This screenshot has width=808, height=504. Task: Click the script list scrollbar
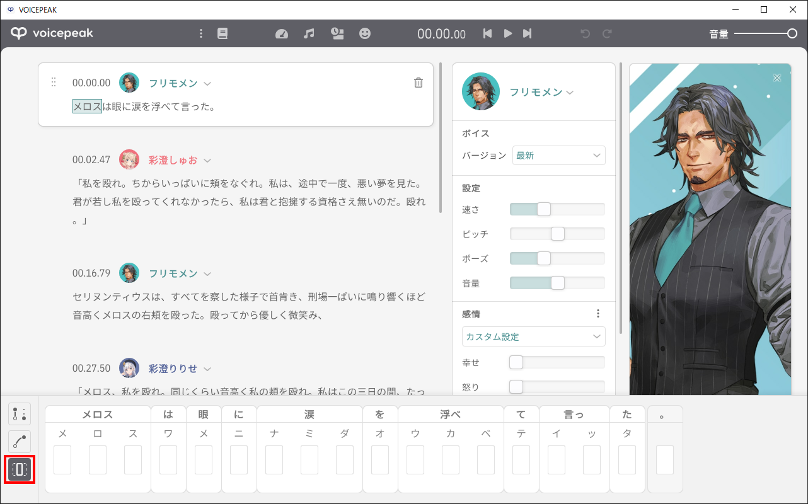click(x=441, y=137)
